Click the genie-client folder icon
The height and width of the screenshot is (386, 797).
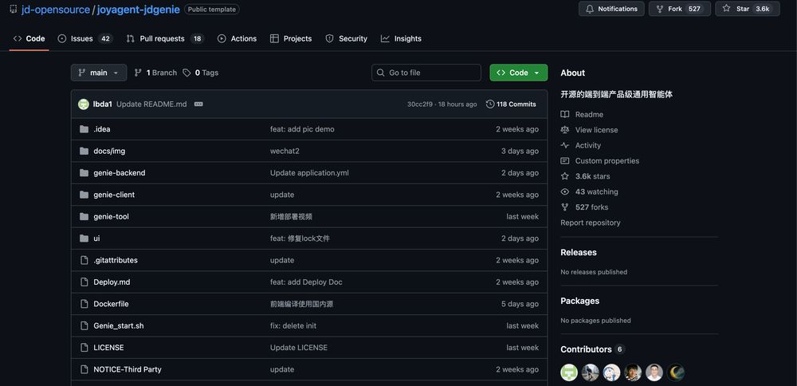(x=84, y=195)
